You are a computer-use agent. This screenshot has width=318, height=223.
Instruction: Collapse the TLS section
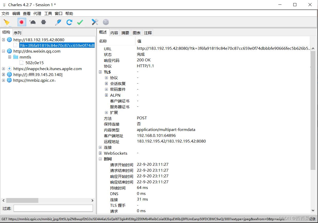pos(100,72)
